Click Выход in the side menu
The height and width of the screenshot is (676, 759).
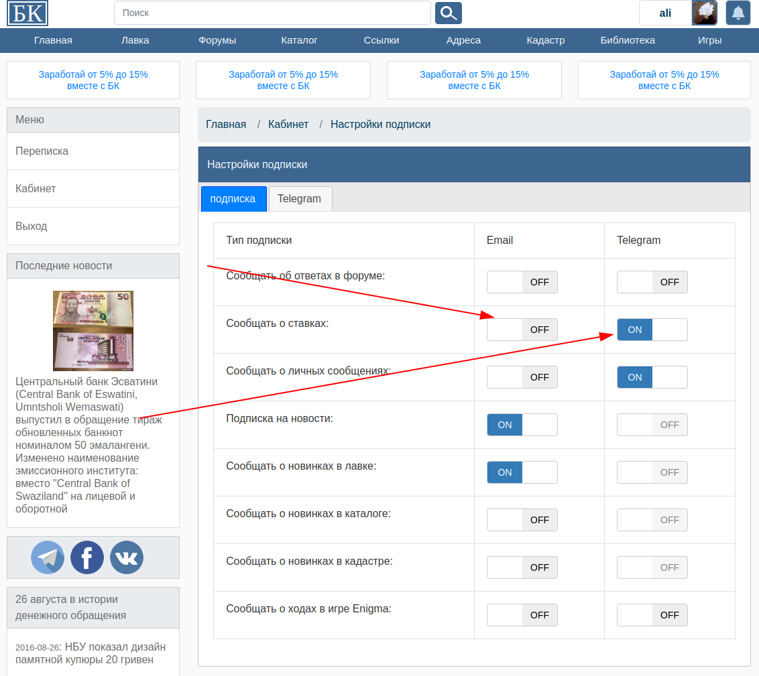(32, 226)
